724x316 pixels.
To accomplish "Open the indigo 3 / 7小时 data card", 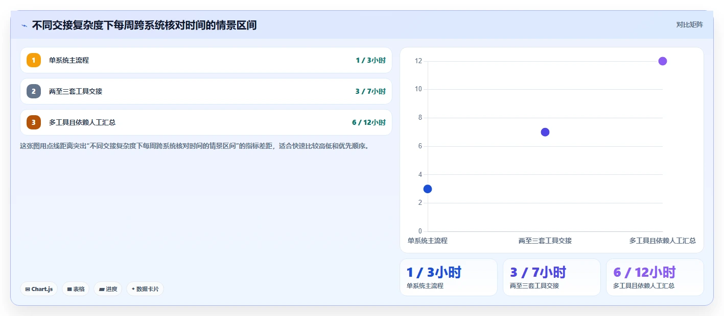I will point(552,277).
